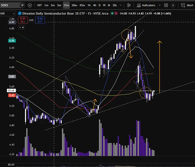Switch chart to 1h interval

89,5
